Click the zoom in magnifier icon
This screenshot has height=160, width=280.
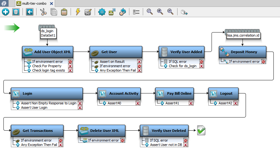tap(160, 12)
